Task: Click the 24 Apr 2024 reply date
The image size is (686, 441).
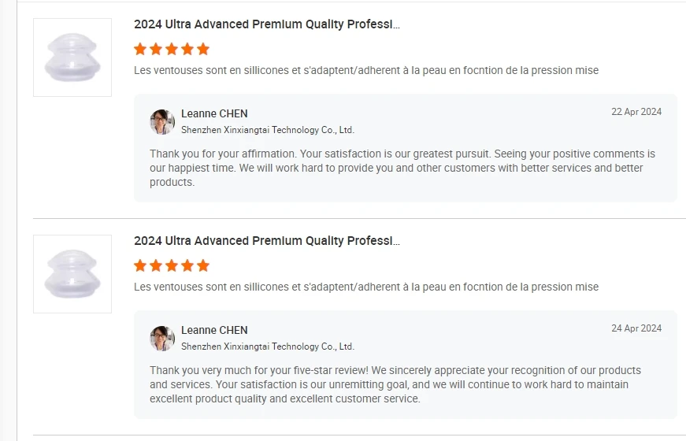Action: tap(636, 328)
